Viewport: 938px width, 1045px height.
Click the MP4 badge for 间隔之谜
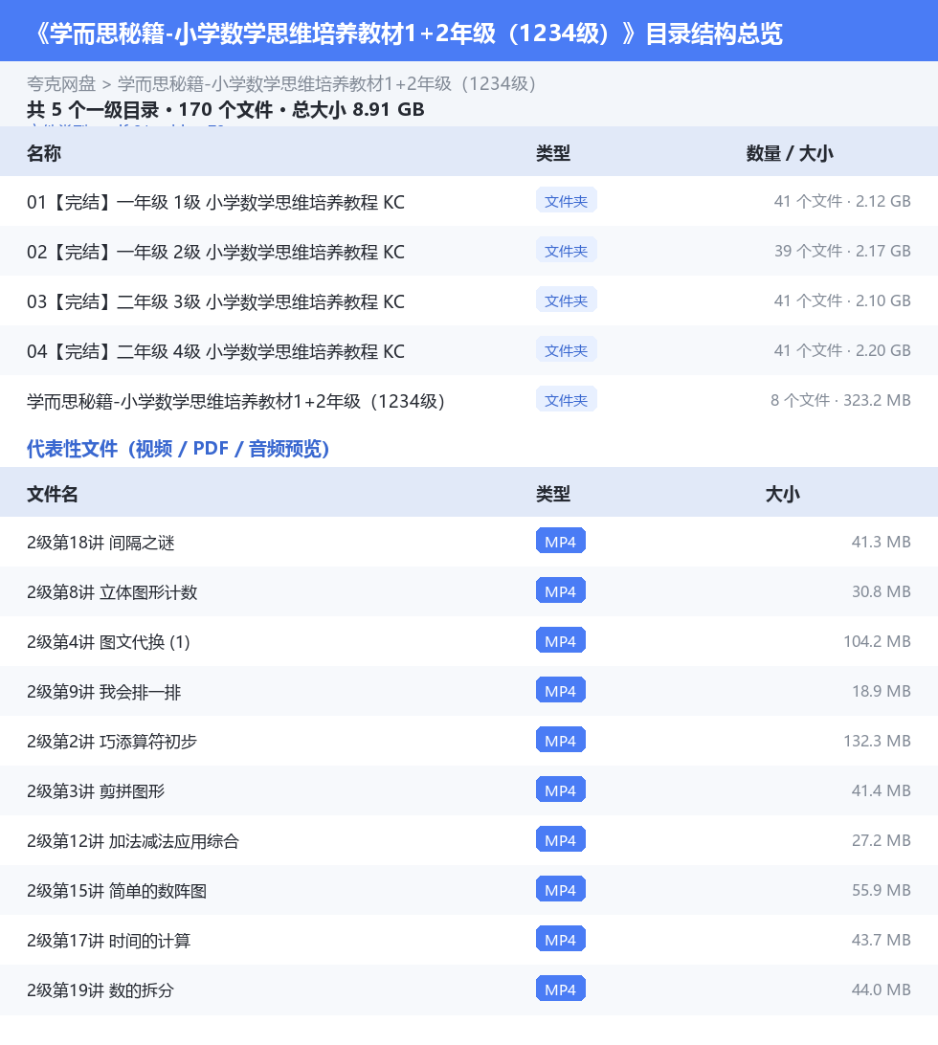pyautogui.click(x=561, y=542)
